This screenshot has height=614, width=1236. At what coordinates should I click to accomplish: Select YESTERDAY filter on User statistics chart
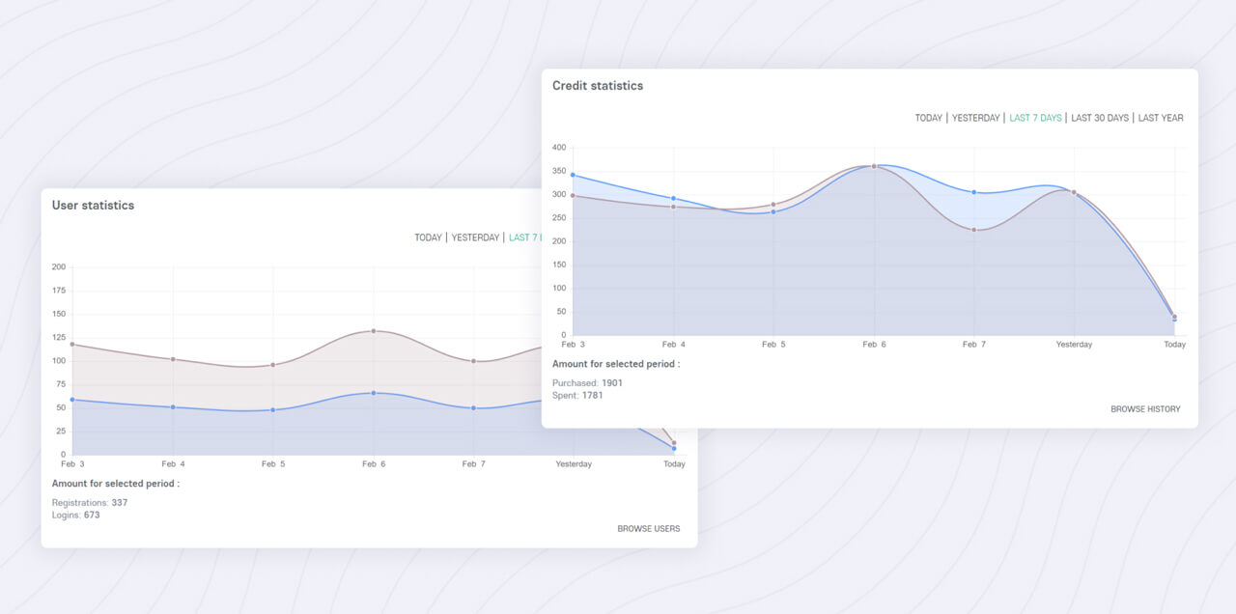[x=478, y=237]
